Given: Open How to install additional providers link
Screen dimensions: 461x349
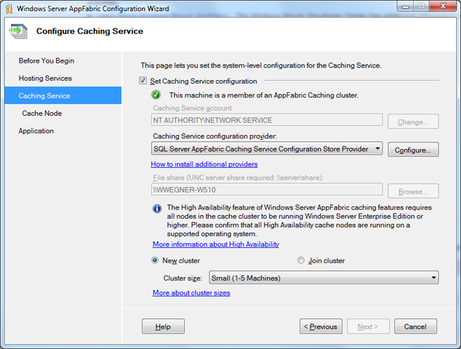Looking at the screenshot, I should click(x=204, y=164).
